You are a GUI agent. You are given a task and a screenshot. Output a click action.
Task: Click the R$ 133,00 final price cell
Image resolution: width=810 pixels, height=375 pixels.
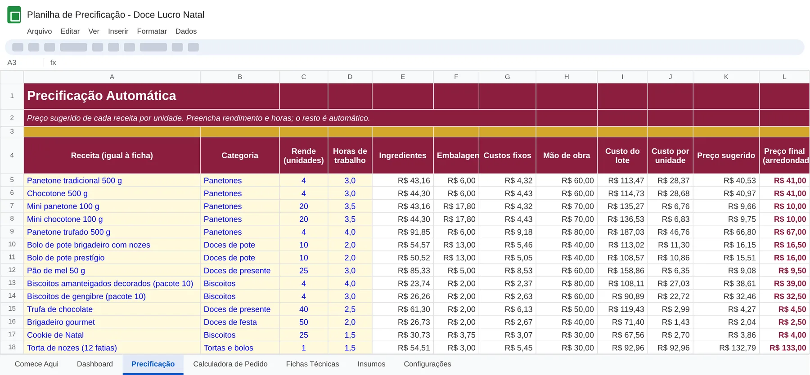tap(784, 348)
